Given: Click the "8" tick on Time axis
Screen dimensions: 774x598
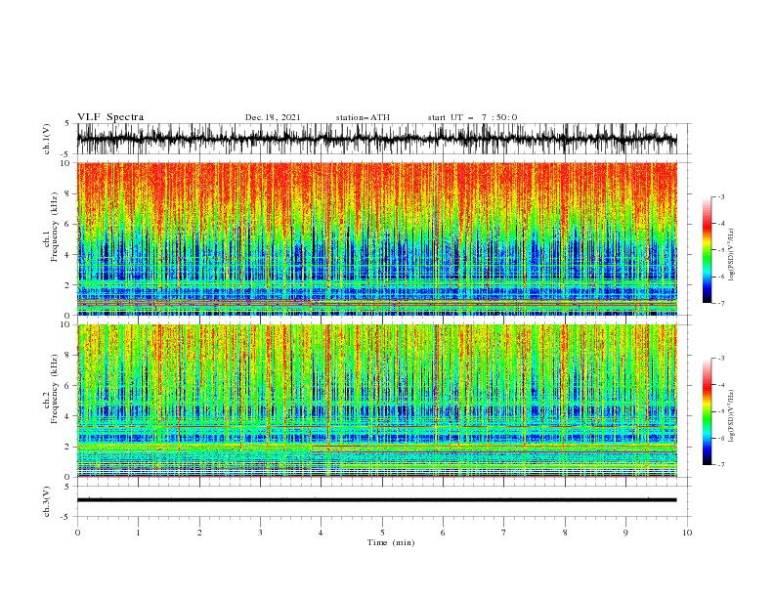Looking at the screenshot, I should 565,533.
